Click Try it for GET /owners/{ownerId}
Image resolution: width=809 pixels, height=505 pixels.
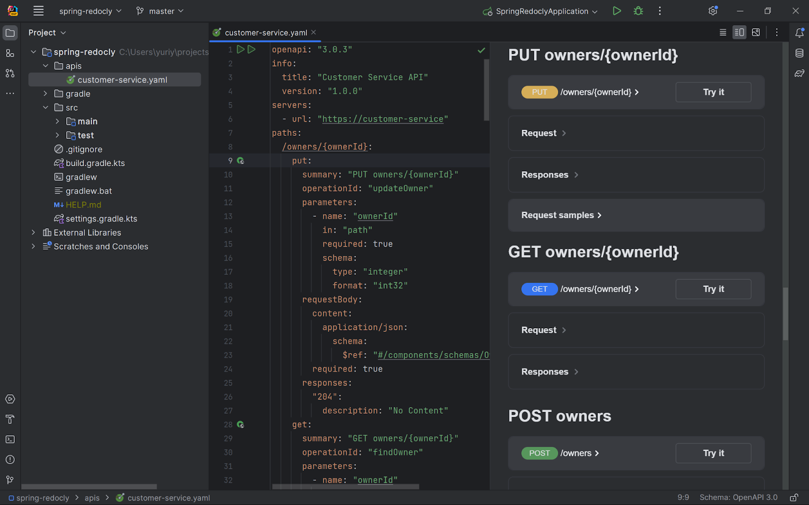pos(713,289)
